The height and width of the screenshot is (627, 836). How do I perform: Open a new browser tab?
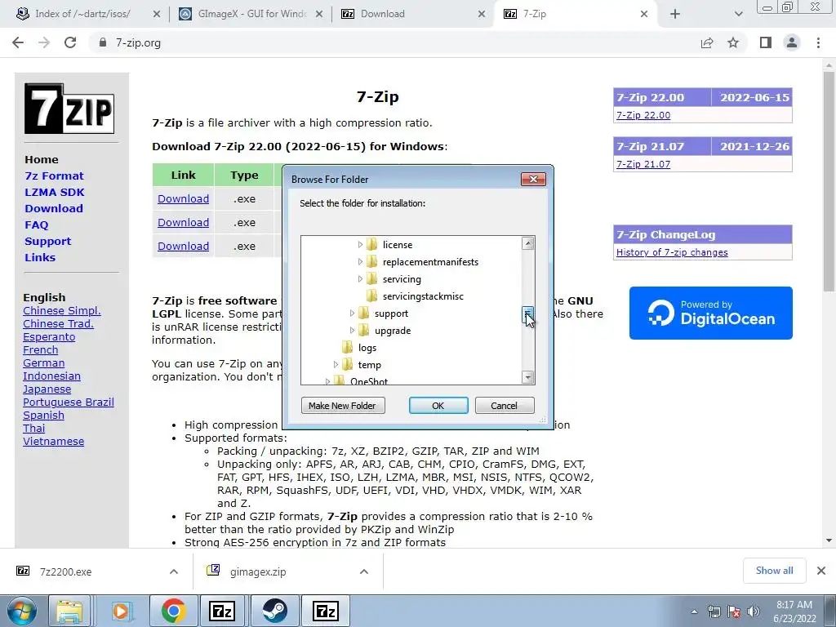pos(675,14)
